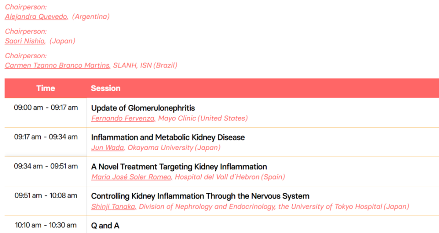Screen dimensions: 439x233
Task: Open speaker Jun Wada's profile link
Action: click(x=107, y=148)
